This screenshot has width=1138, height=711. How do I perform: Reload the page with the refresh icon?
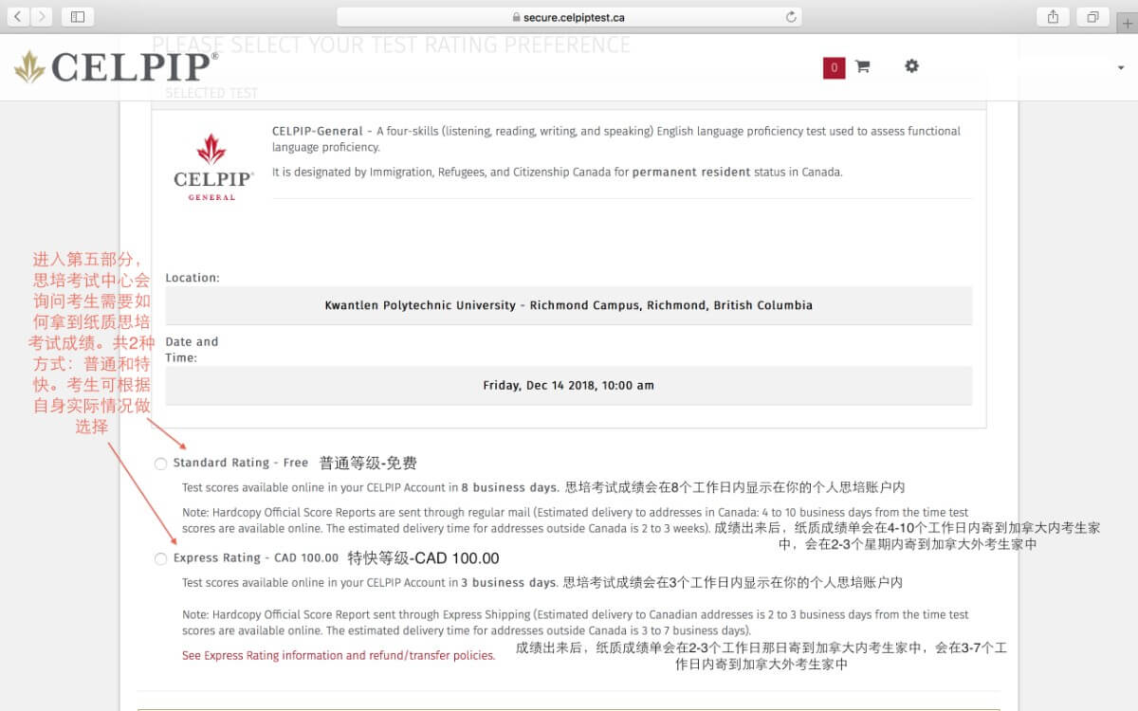tap(791, 17)
